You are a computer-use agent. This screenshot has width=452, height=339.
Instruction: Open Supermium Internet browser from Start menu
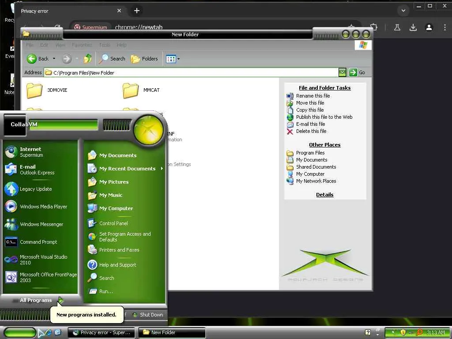pyautogui.click(x=40, y=152)
